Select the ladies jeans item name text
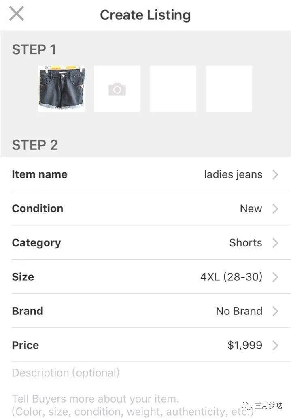The height and width of the screenshot is (418, 291). coord(233,174)
